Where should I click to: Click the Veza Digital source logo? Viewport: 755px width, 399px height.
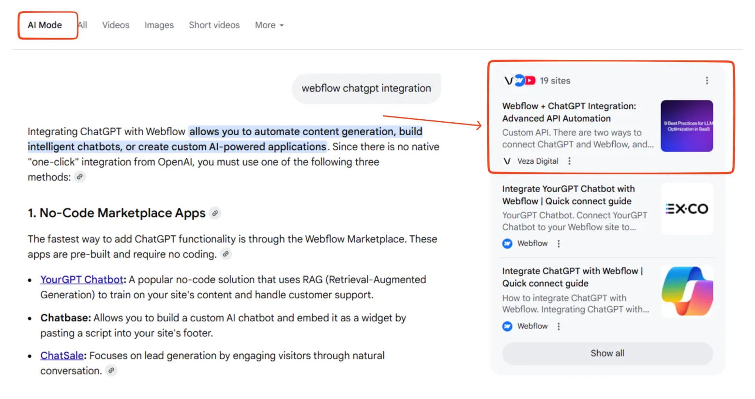click(507, 161)
